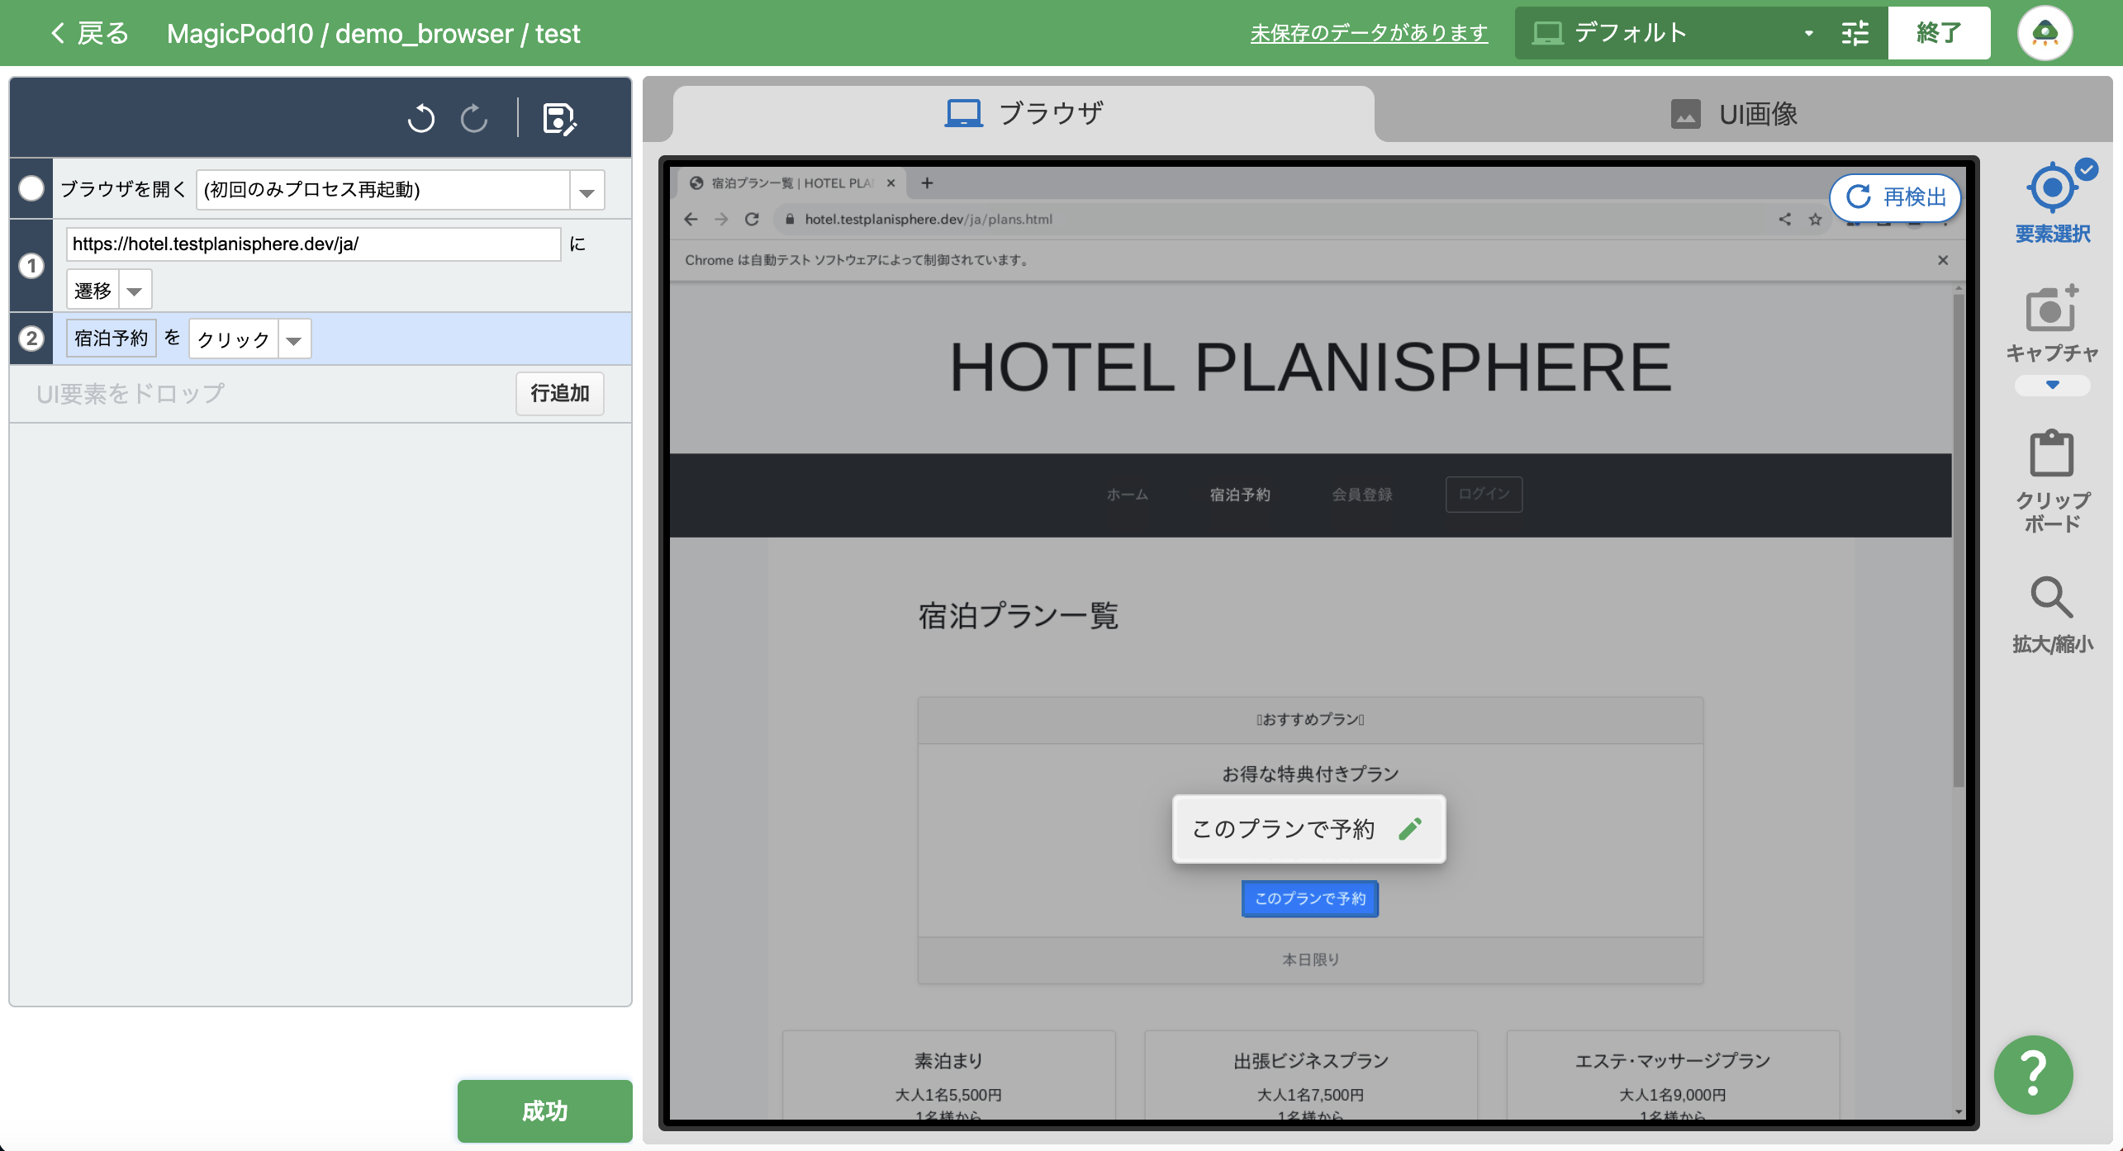Select step 1 number circle

tap(31, 266)
